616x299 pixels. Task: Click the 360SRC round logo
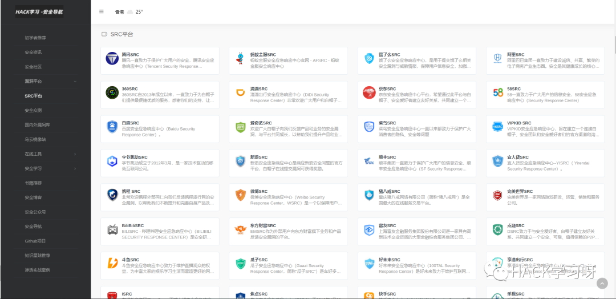112,93
